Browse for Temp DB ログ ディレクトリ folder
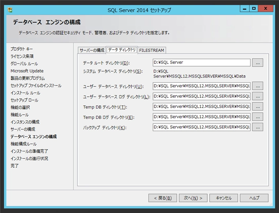The image size is (279, 213). point(258,117)
